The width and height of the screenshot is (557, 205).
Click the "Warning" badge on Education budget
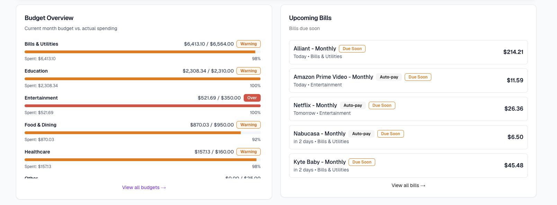coord(249,71)
